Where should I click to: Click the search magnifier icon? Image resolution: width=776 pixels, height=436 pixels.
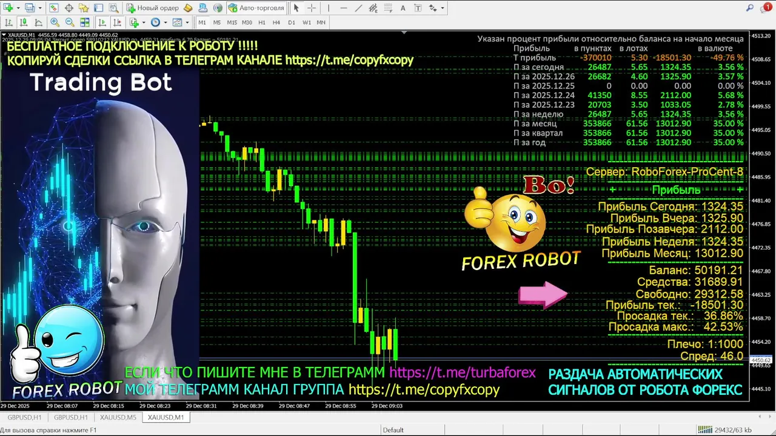coord(750,8)
